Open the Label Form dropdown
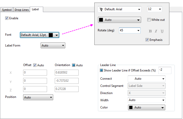This screenshot has height=119, width=183. pos(53,45)
